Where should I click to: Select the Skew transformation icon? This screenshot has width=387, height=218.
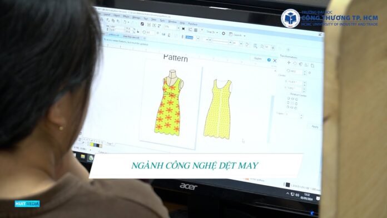click(x=312, y=66)
